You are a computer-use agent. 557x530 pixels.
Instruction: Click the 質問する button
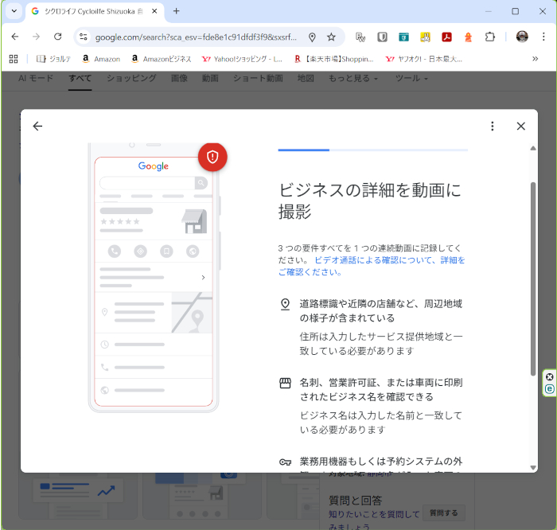click(443, 513)
